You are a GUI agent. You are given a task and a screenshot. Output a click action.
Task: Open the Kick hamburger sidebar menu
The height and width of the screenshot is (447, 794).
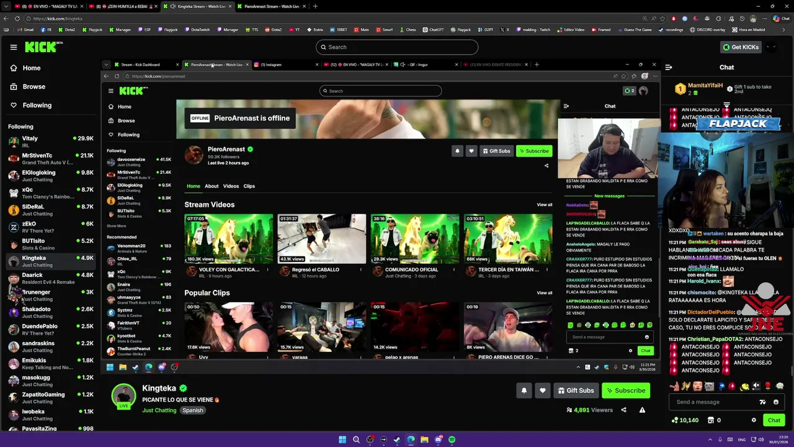pos(13,47)
